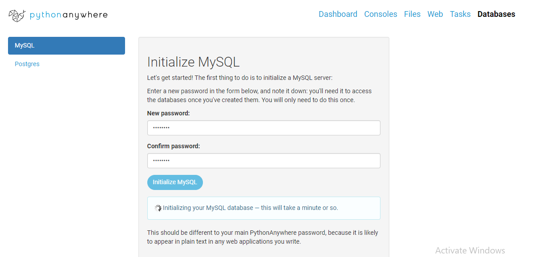Switch to the MySQL tab

click(x=66, y=45)
